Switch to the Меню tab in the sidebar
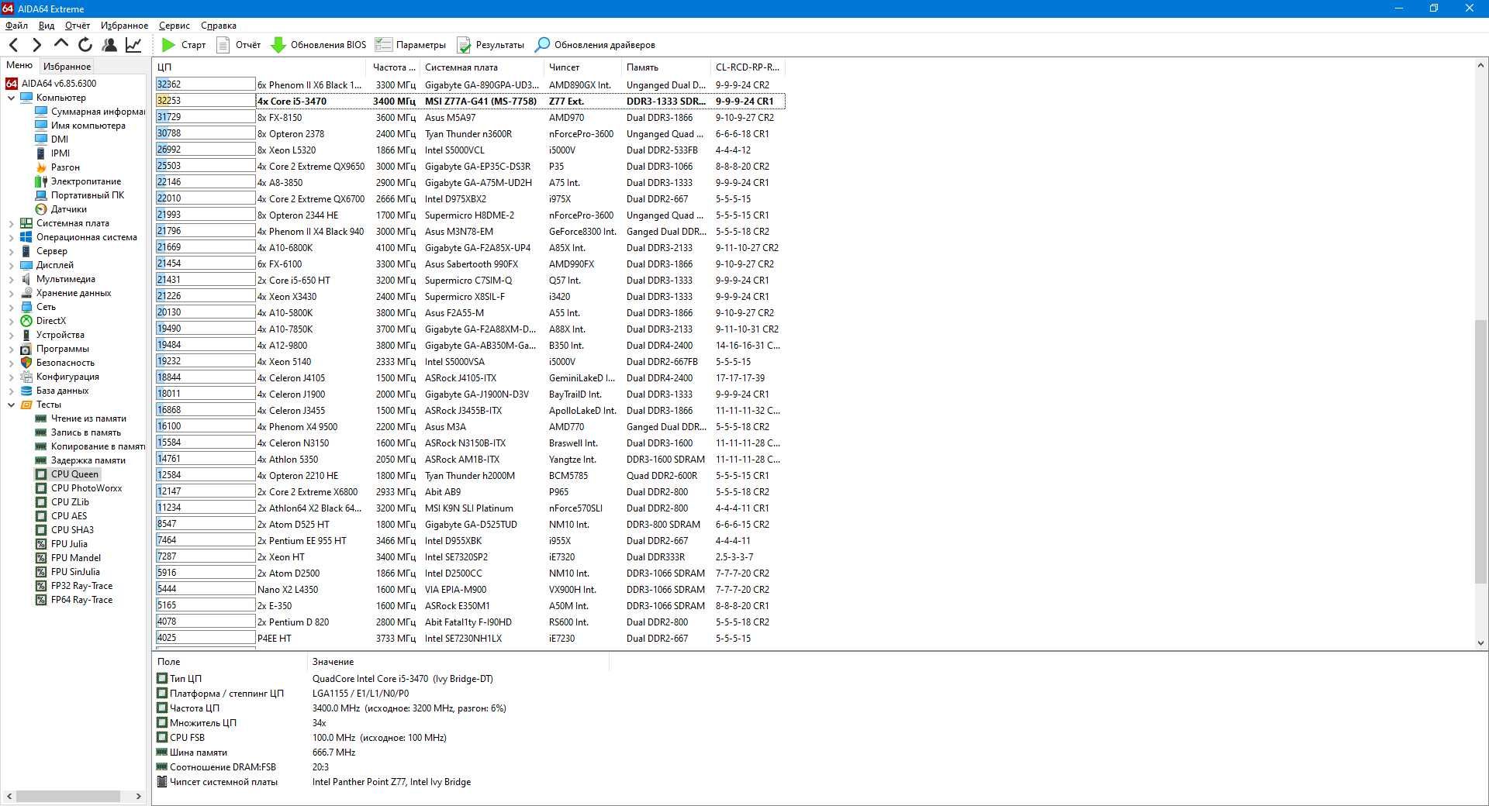Viewport: 1489px width, 806px height. [x=19, y=65]
